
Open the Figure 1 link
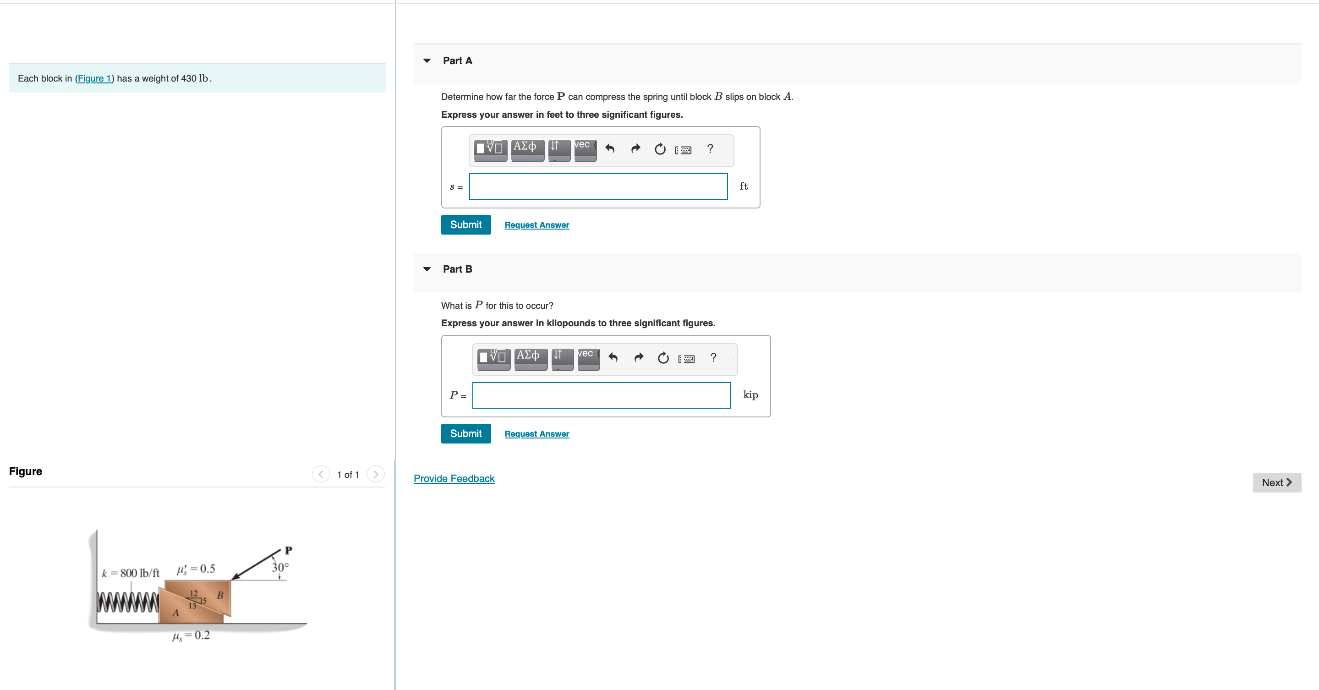[x=94, y=78]
